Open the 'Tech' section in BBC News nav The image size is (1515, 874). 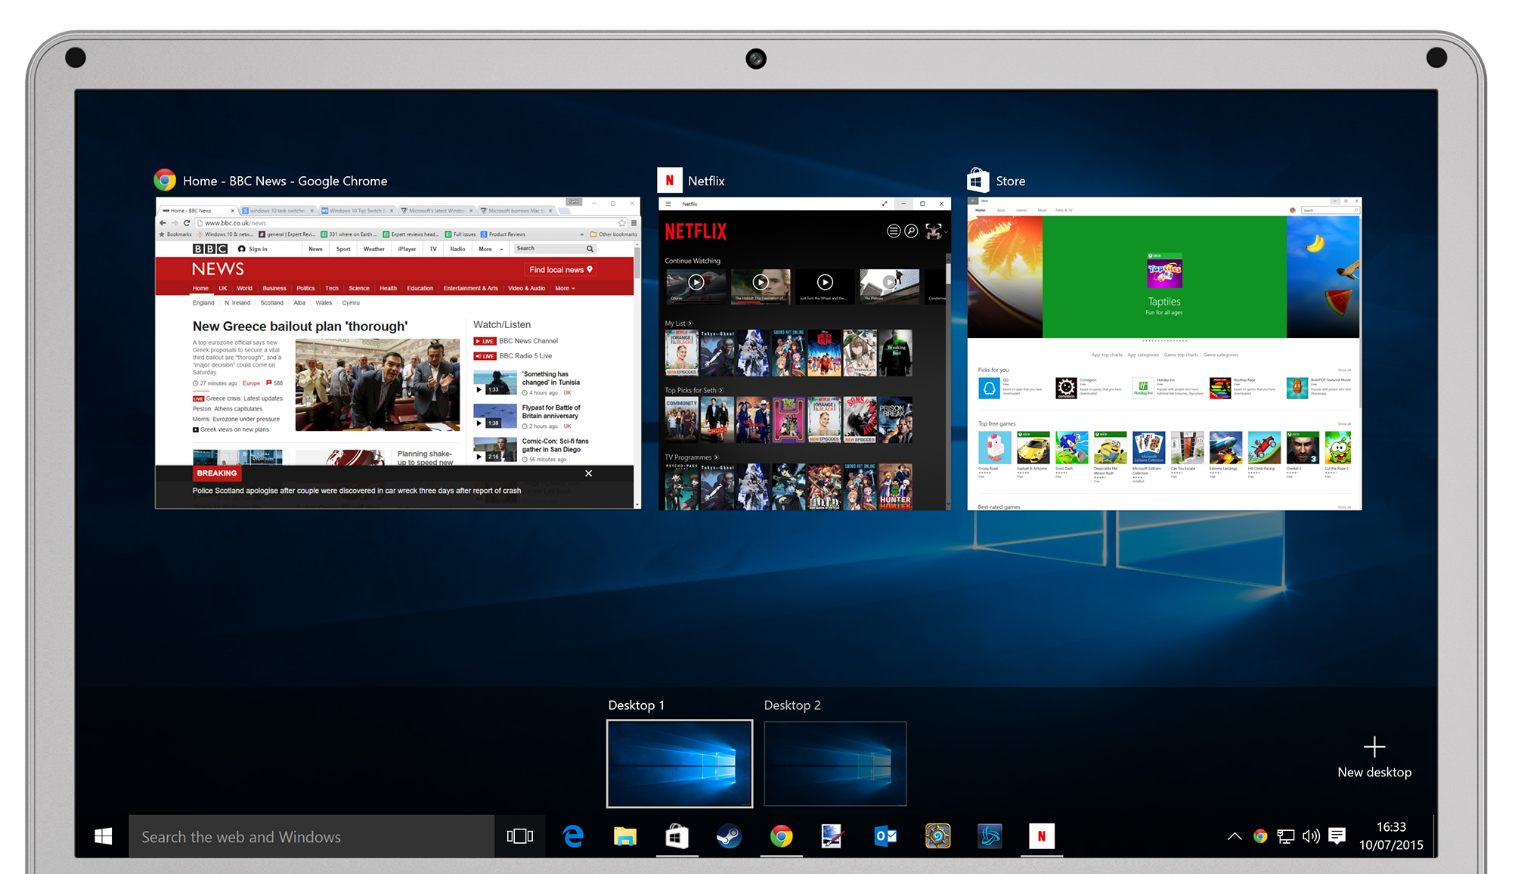331,288
